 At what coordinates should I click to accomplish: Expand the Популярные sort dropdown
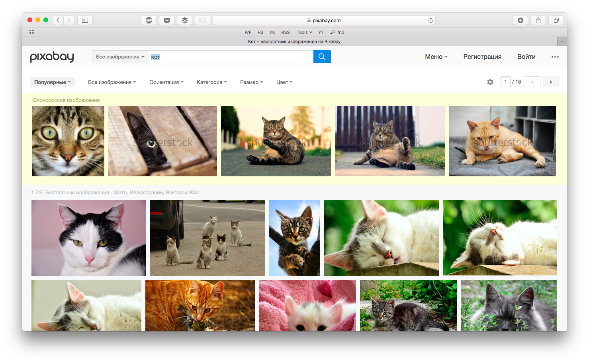coord(52,82)
